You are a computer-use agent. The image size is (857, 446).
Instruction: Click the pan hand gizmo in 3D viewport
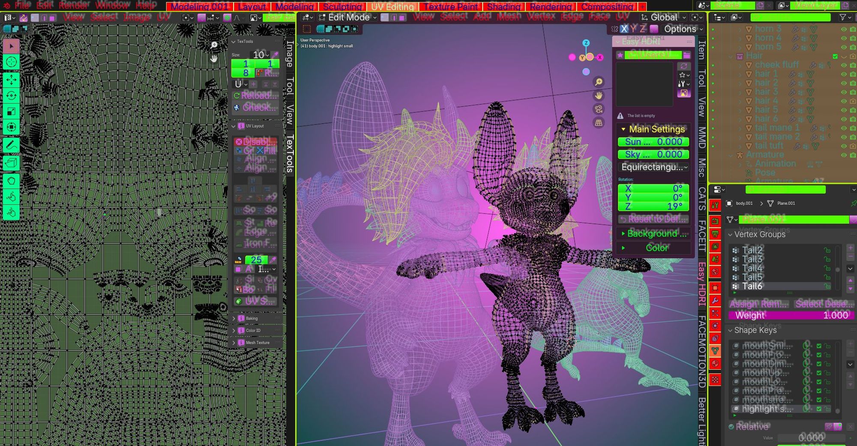tap(599, 96)
